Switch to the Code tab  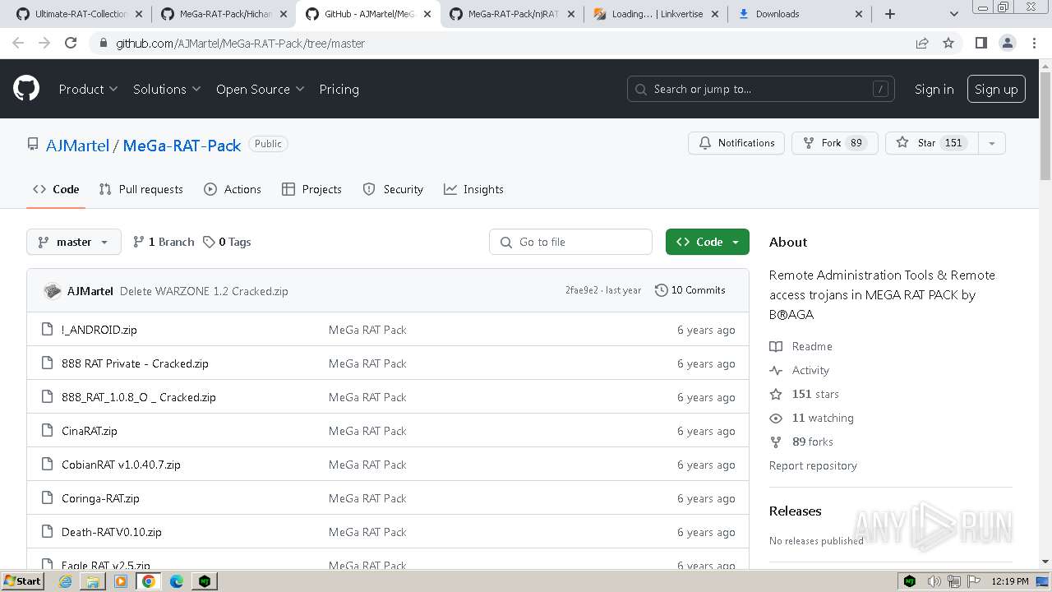(x=56, y=189)
